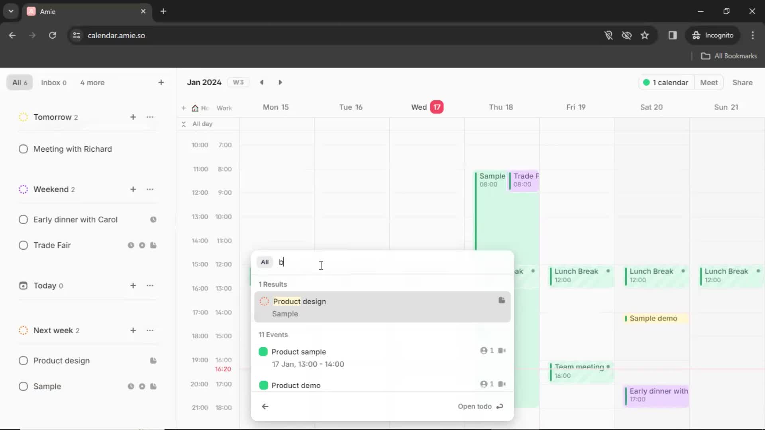Toggle the checkbox for Product design todo
This screenshot has width=765, height=430.
[x=264, y=301]
